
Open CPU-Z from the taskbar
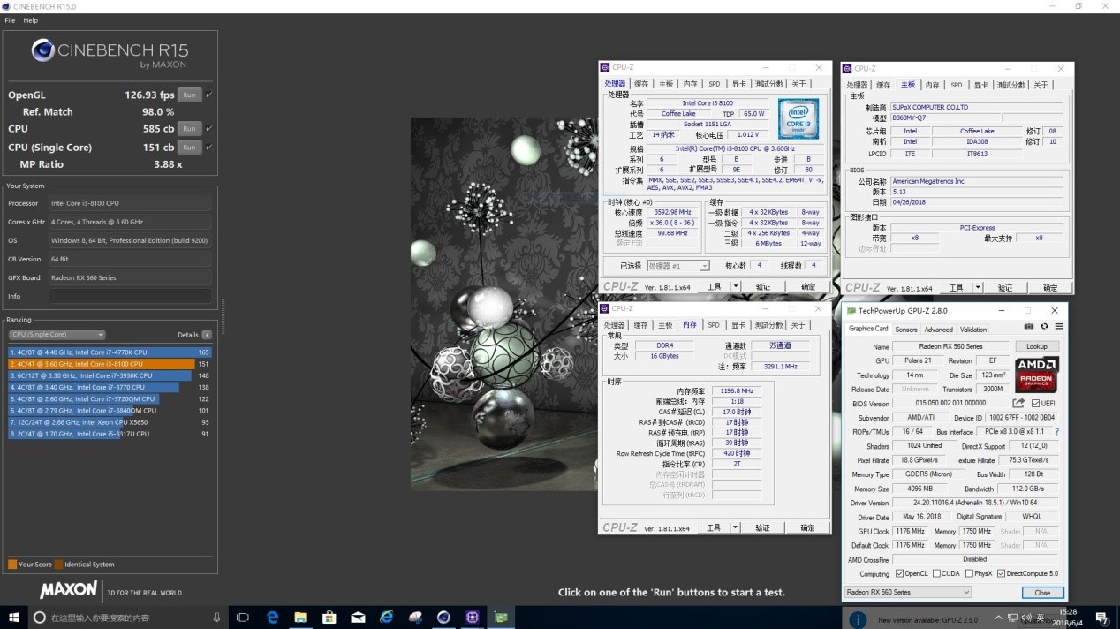472,618
